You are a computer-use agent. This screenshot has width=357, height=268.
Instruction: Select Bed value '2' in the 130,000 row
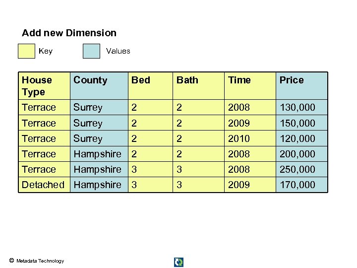click(x=150, y=107)
